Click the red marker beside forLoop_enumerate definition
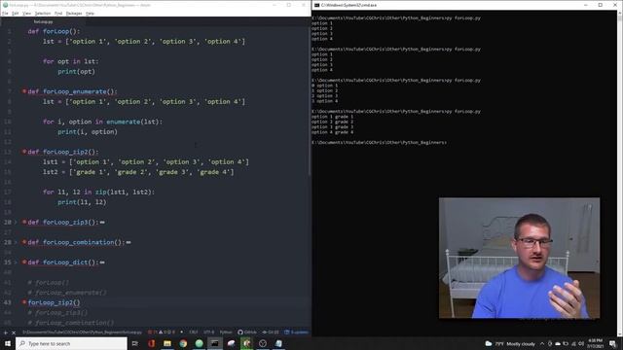Screen dimensions: 623x350 pyautogui.click(x=24, y=91)
